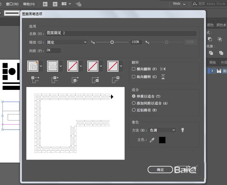Image resolution: width=227 pixels, height=185 pixels.
Task: Expand the layer row chevron
Action: (x=212, y=71)
